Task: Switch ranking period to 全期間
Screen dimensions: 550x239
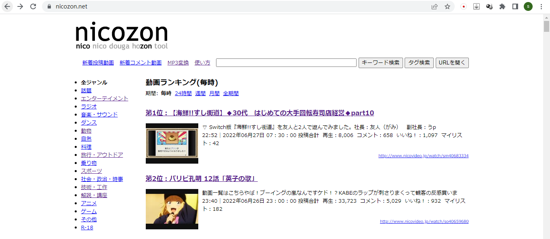Action: (x=231, y=94)
